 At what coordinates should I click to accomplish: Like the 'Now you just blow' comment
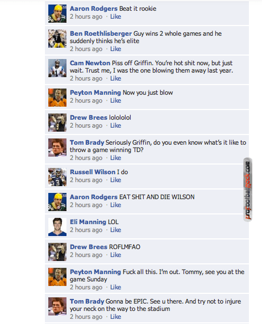(115, 100)
